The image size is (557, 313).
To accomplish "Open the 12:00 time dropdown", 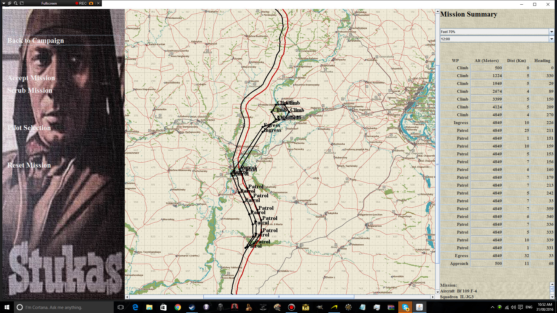I will pyautogui.click(x=551, y=39).
